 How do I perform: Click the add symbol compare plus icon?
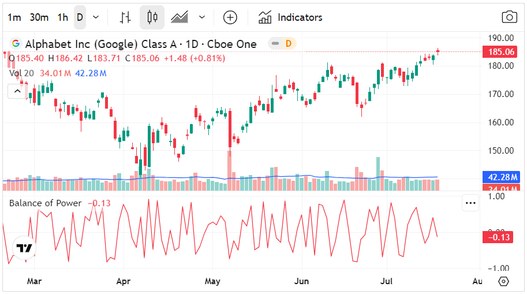pyautogui.click(x=230, y=17)
